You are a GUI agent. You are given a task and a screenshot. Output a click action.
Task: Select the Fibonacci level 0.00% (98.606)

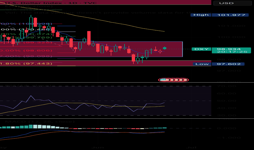click(x=26, y=51)
